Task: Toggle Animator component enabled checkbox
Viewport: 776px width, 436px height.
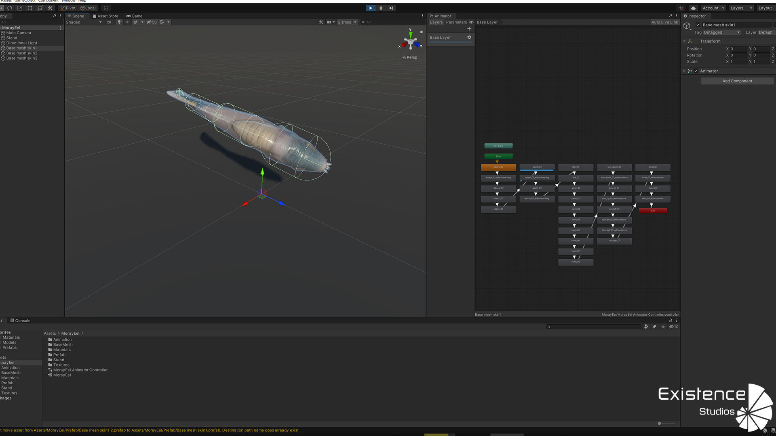Action: (696, 71)
